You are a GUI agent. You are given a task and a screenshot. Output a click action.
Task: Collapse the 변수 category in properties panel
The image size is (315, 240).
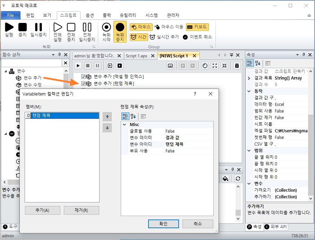click(x=249, y=183)
